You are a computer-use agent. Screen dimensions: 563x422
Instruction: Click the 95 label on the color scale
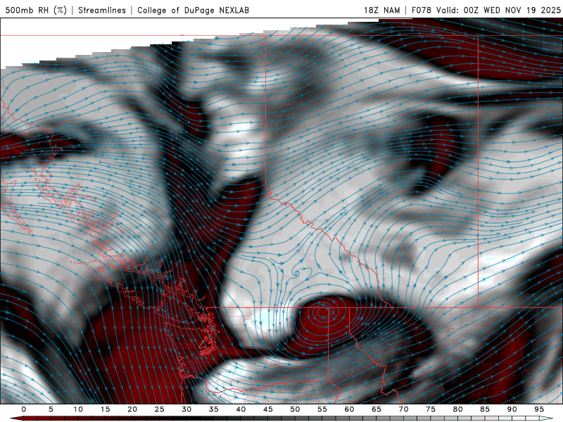tap(539, 409)
